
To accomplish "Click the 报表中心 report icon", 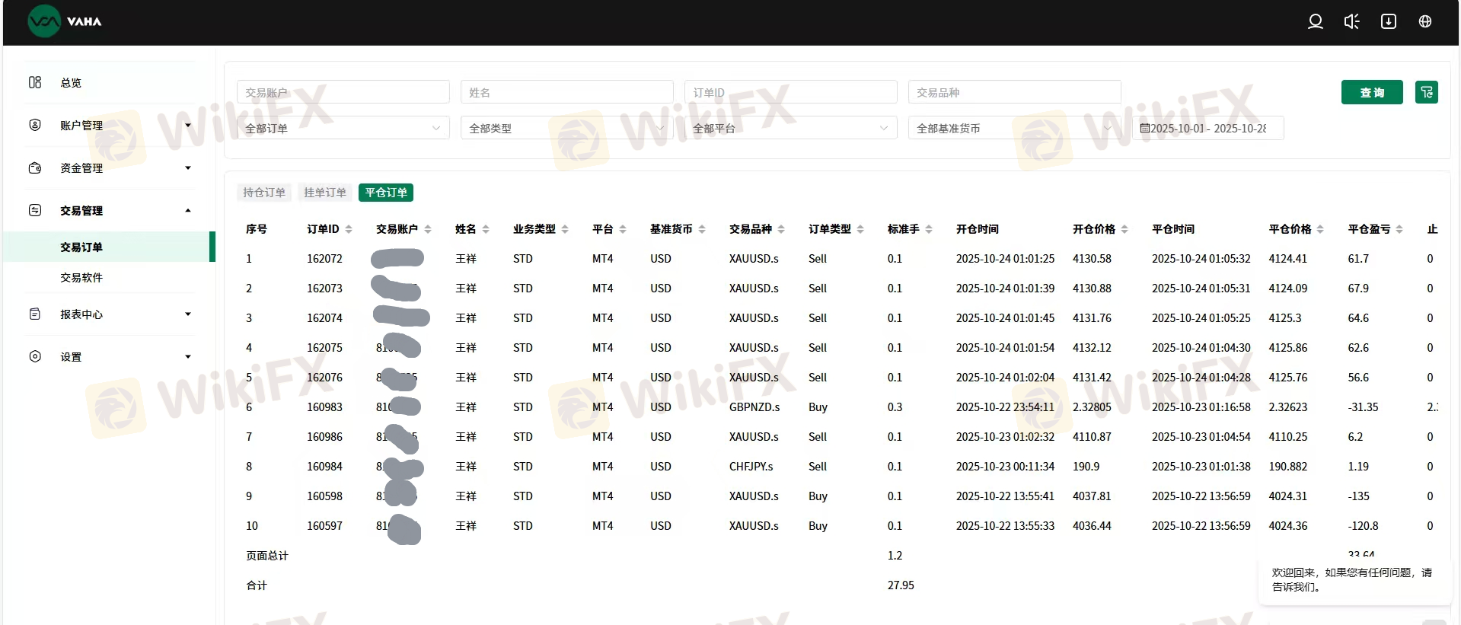I will point(35,314).
